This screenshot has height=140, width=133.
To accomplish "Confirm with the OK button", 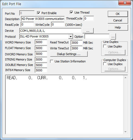I will tap(118, 14).
